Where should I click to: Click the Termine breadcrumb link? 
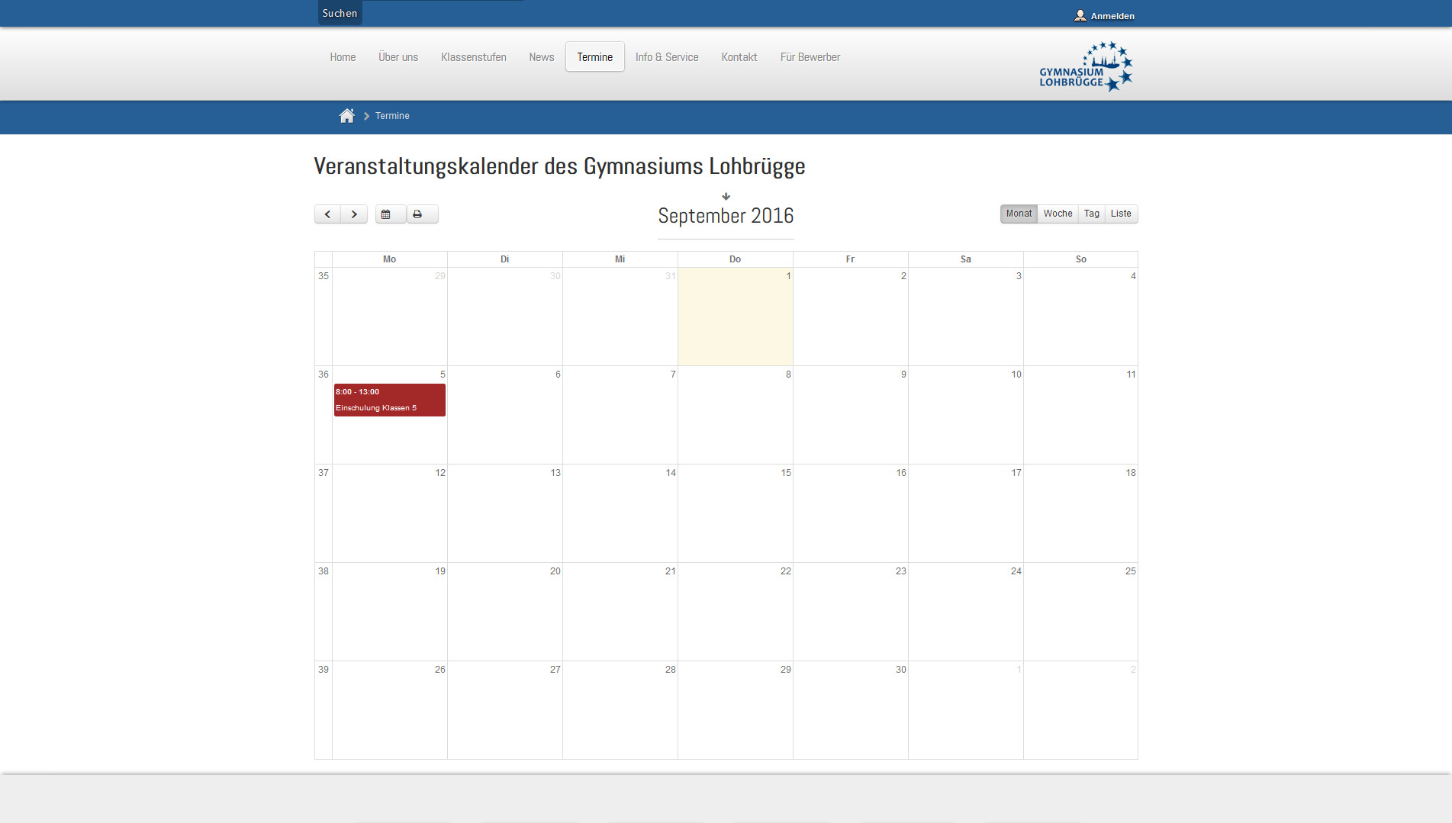click(x=392, y=116)
